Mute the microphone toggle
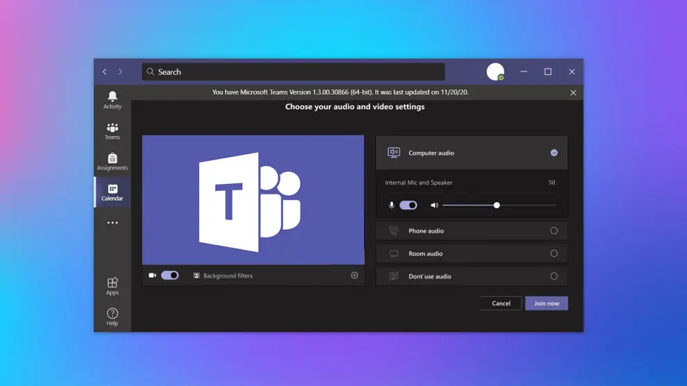 409,205
